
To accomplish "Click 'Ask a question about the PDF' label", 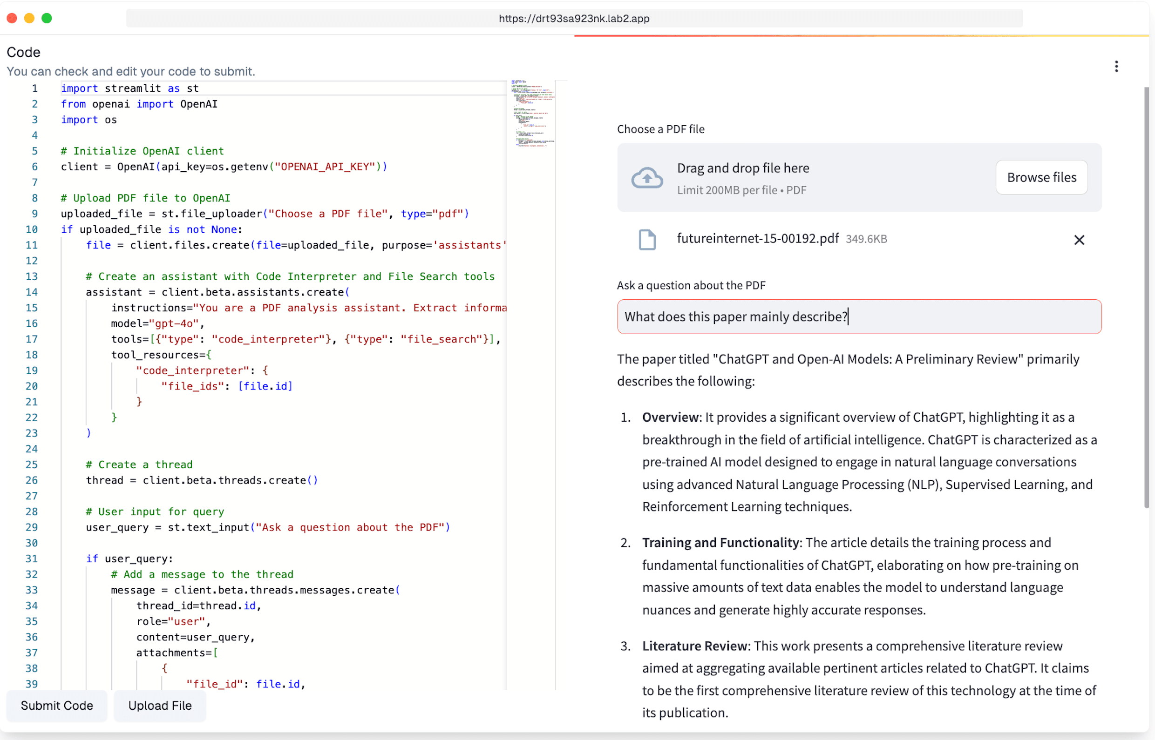I will pos(691,285).
